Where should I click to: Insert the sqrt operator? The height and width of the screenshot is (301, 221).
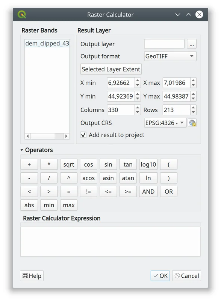(x=69, y=164)
